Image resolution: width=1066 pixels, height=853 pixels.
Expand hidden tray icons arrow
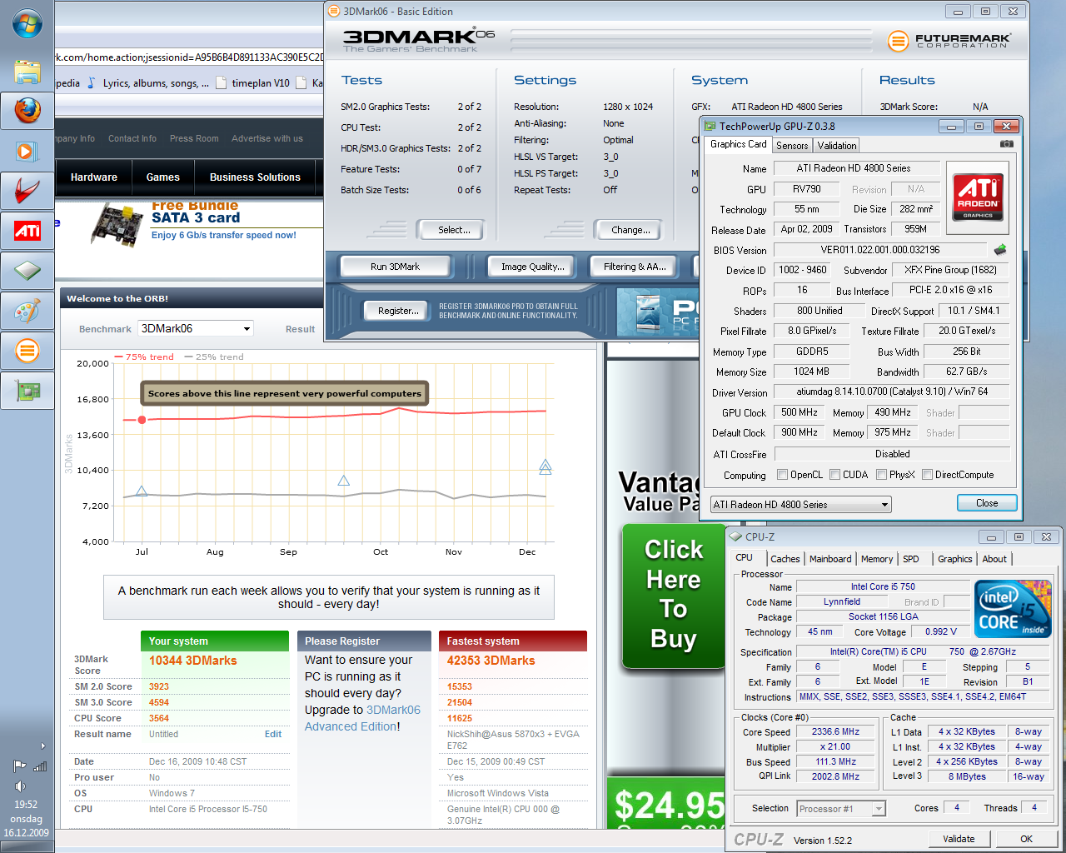click(43, 746)
